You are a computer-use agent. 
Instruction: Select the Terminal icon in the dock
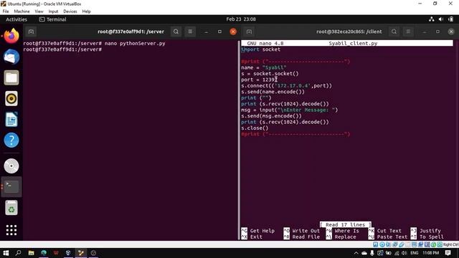pyautogui.click(x=11, y=186)
